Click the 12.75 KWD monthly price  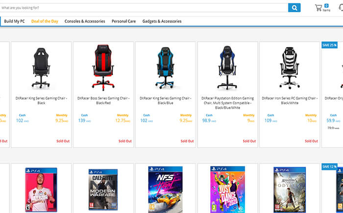[x=122, y=120]
